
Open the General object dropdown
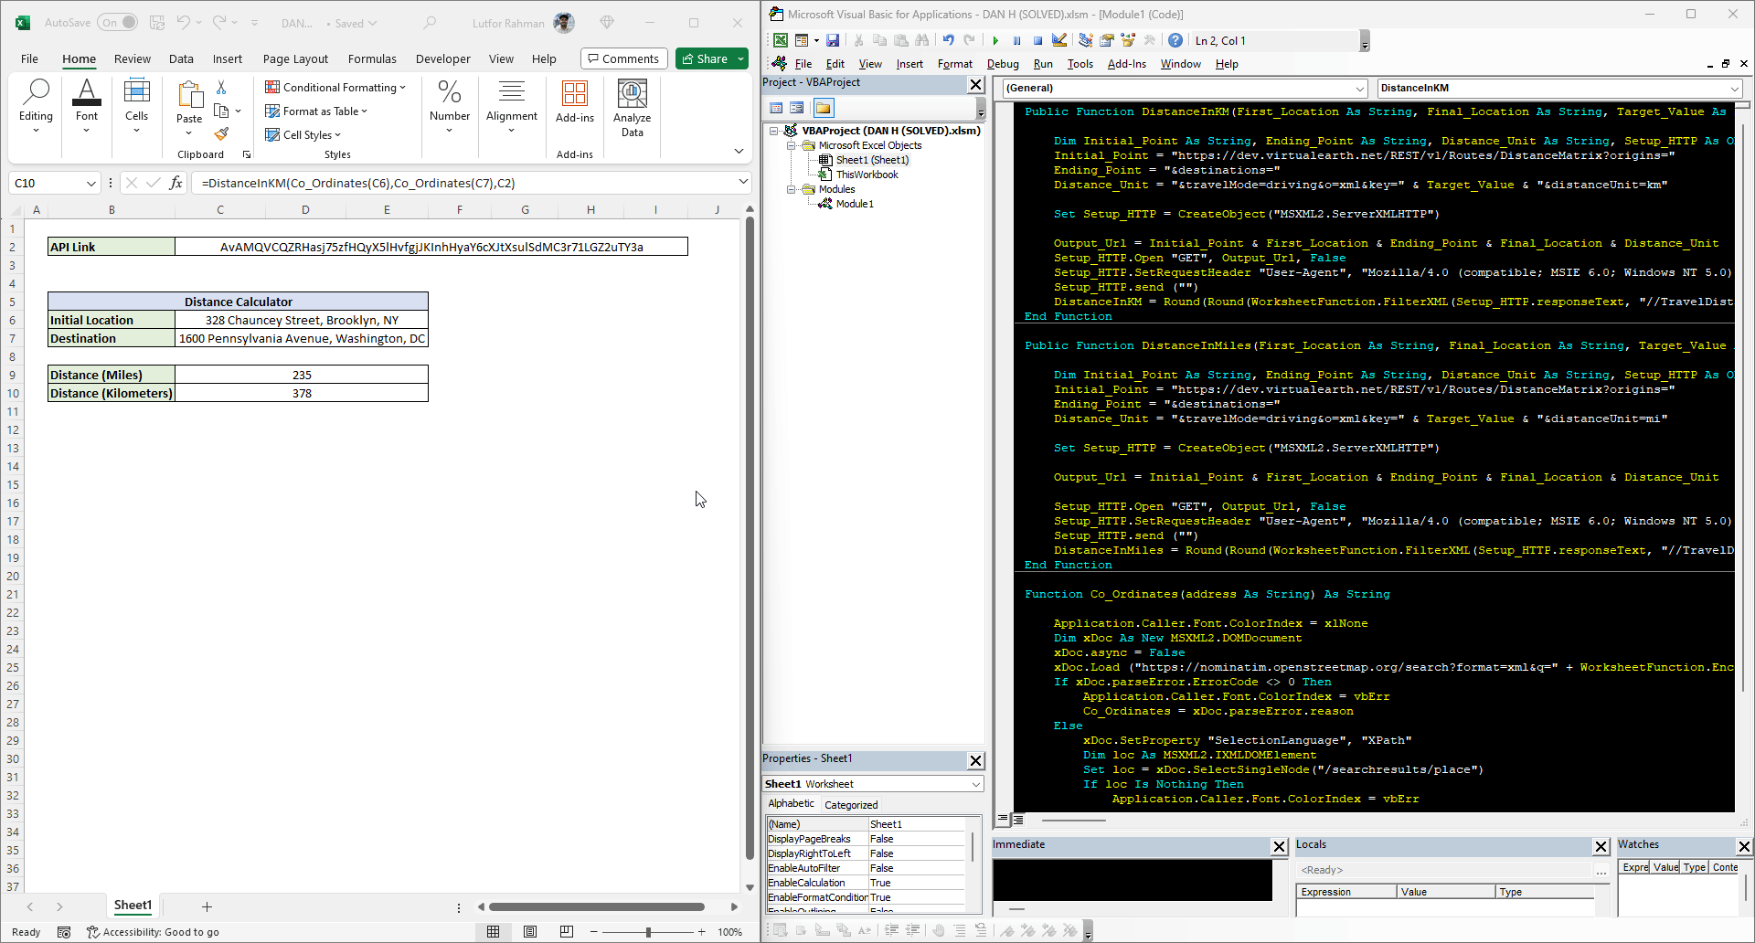pos(1359,88)
